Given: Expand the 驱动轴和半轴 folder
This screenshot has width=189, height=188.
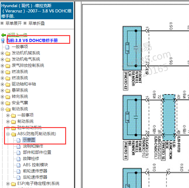Looking at the screenshot, I should (x=2, y=84).
